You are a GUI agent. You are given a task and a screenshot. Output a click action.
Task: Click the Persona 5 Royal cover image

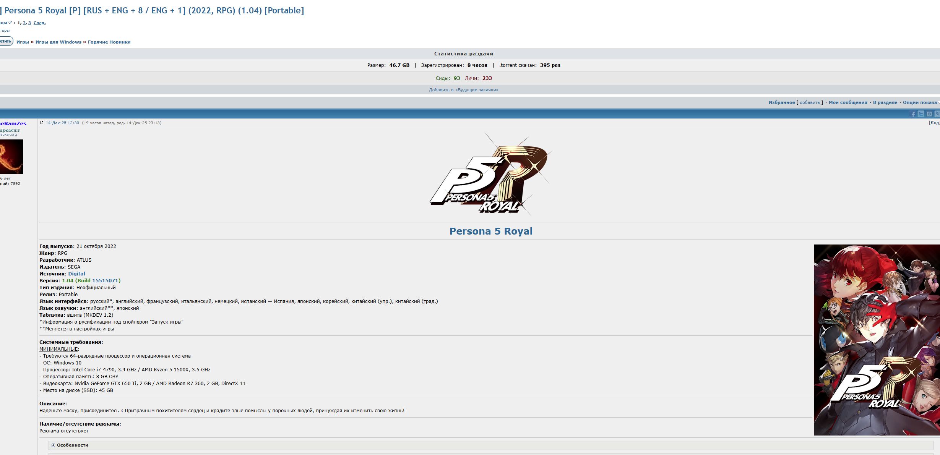877,340
